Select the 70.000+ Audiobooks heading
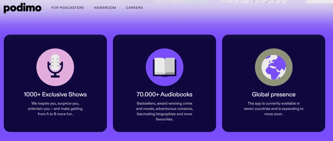 tap(165, 95)
